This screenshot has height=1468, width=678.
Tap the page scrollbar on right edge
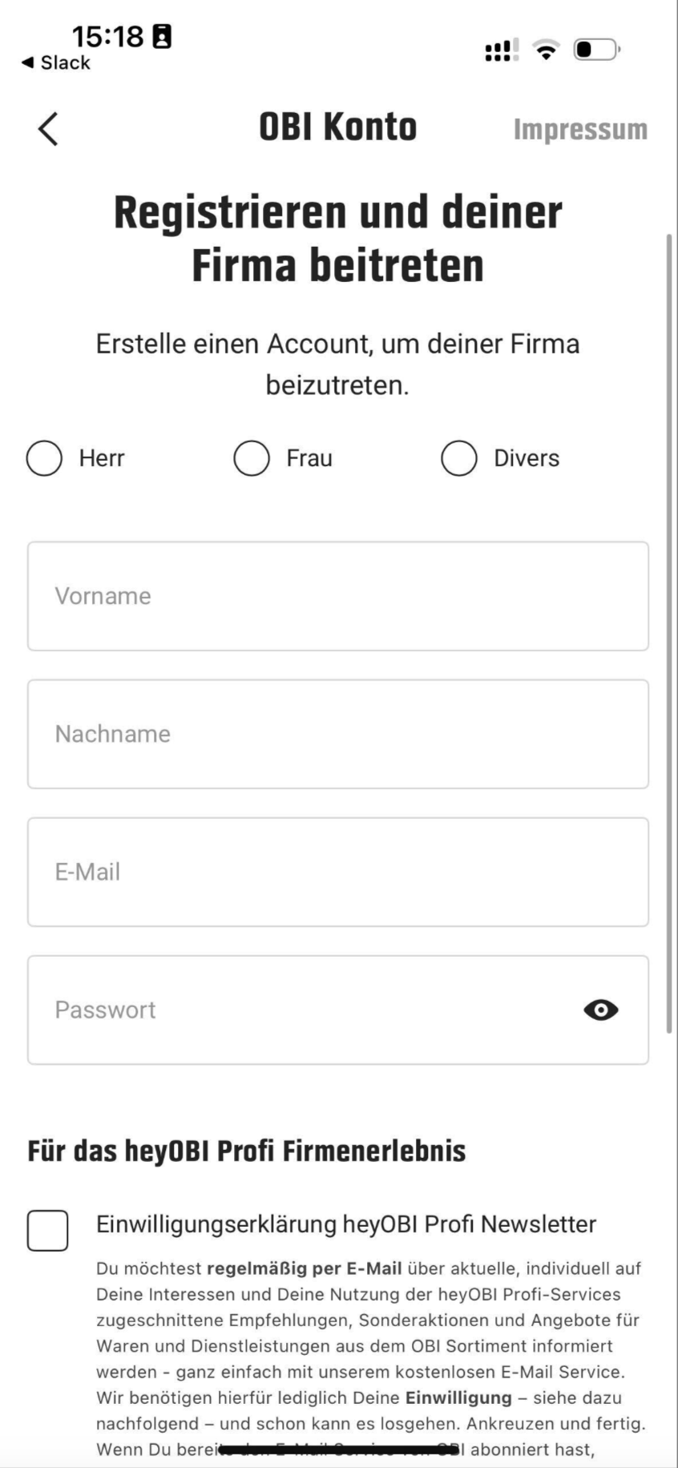coord(670,633)
